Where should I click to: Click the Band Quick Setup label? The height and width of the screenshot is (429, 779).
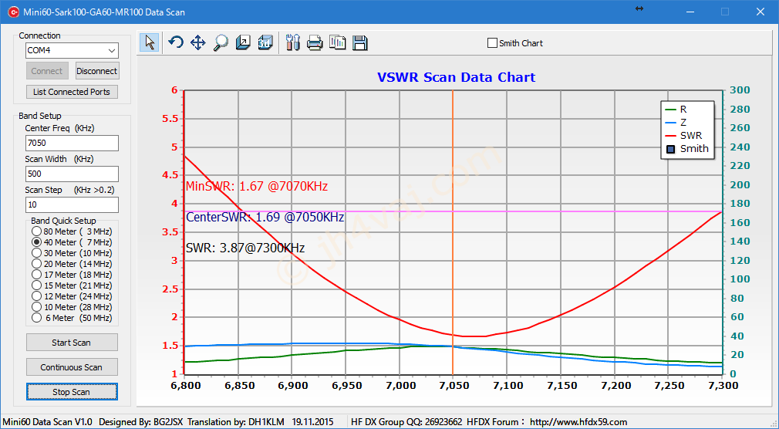pos(63,221)
